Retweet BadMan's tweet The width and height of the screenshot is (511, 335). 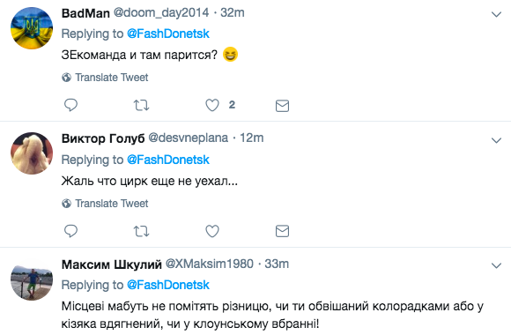tap(142, 106)
